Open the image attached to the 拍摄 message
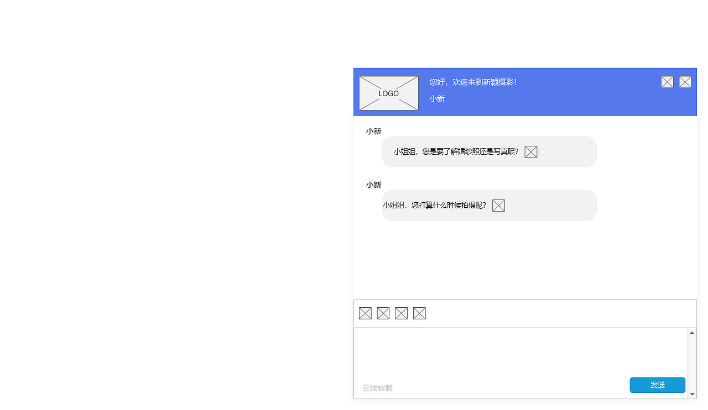 (x=498, y=205)
